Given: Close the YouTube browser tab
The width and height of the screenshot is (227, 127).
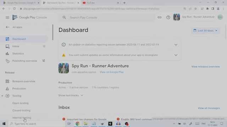Looking at the screenshot, I should click(118, 3).
